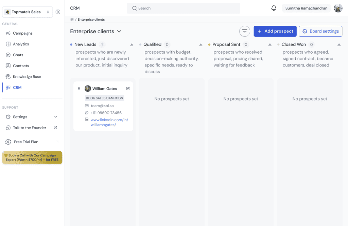This screenshot has height=226, width=348.
Task: Download the Qualified column prospects
Action: click(x=201, y=44)
